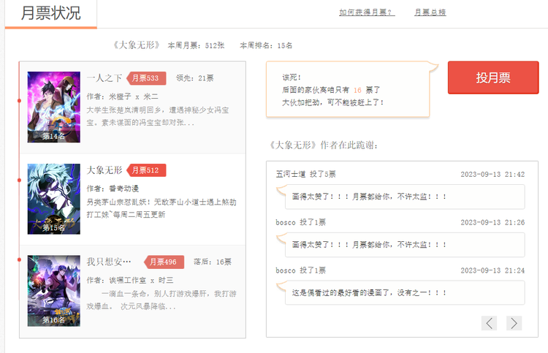Image resolution: width=548 pixels, height=353 pixels.
Task: Click the 《大象无形》 title in weekly summary
Action: 137,45
